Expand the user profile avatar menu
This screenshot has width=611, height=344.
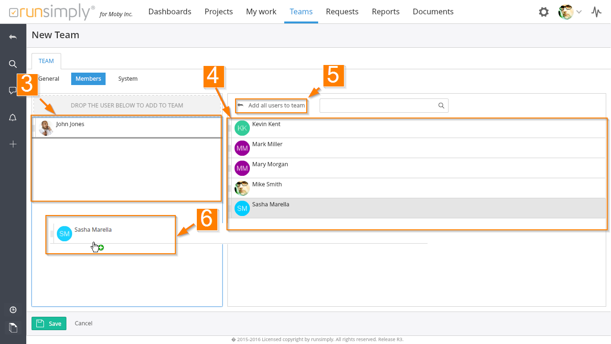pyautogui.click(x=570, y=12)
